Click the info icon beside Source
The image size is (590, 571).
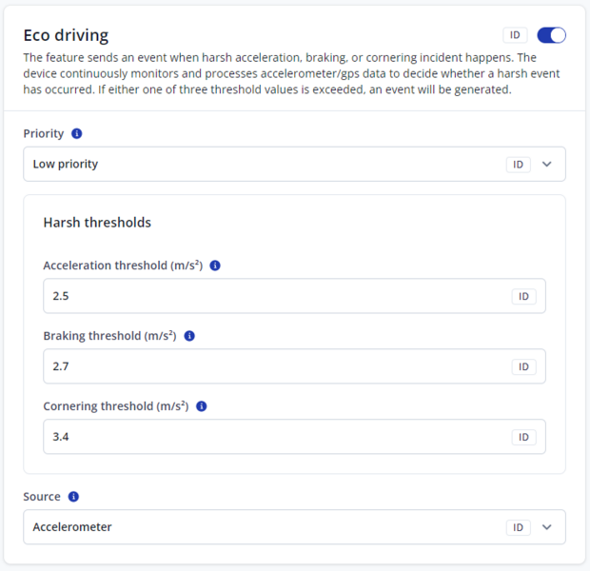click(x=74, y=497)
